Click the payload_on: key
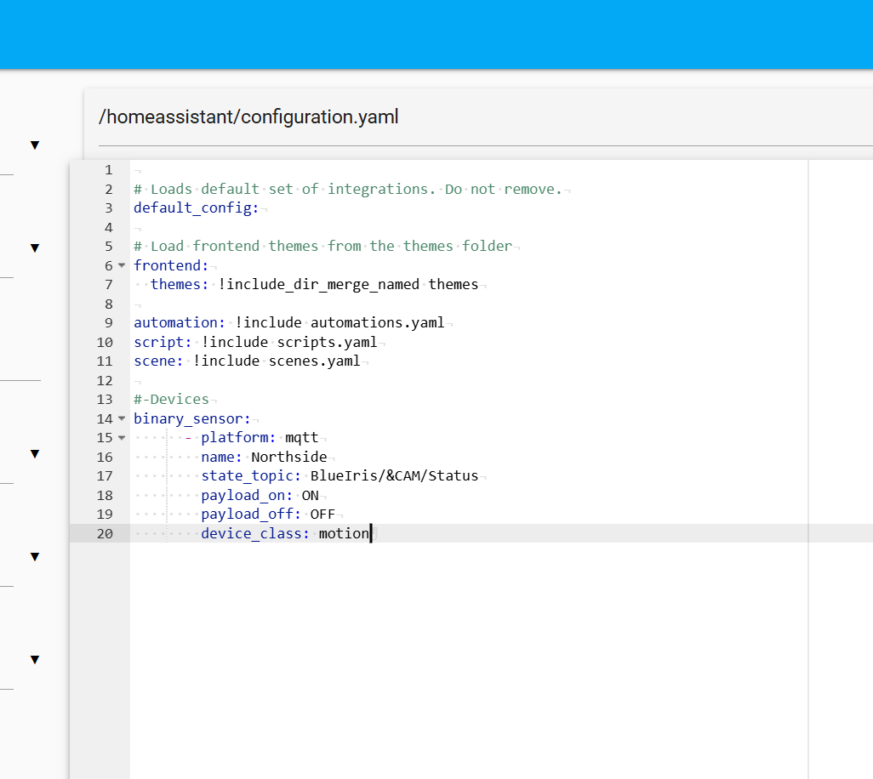Image resolution: width=873 pixels, height=779 pixels. 247,495
